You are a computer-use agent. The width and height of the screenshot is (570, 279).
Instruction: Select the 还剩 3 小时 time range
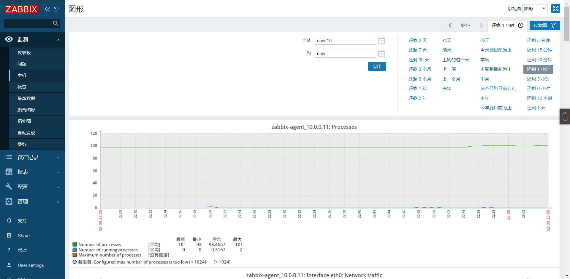coord(539,79)
